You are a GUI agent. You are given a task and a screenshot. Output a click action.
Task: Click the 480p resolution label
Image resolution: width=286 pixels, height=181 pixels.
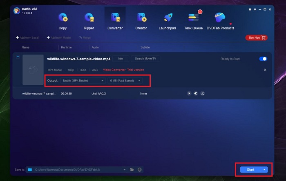tap(71, 70)
